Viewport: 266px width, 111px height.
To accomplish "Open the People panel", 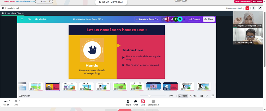I will click(128, 103).
